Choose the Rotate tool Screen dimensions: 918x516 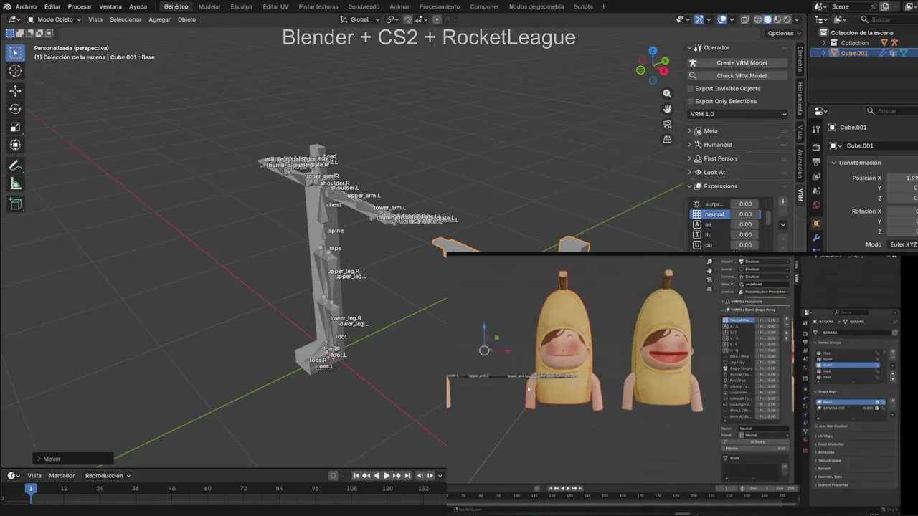coord(15,109)
